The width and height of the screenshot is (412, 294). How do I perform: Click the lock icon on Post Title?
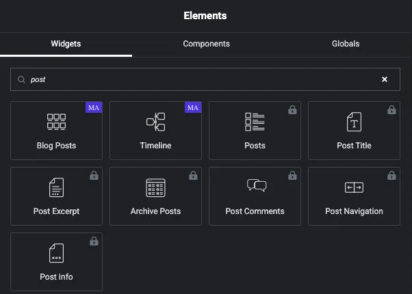pos(391,109)
